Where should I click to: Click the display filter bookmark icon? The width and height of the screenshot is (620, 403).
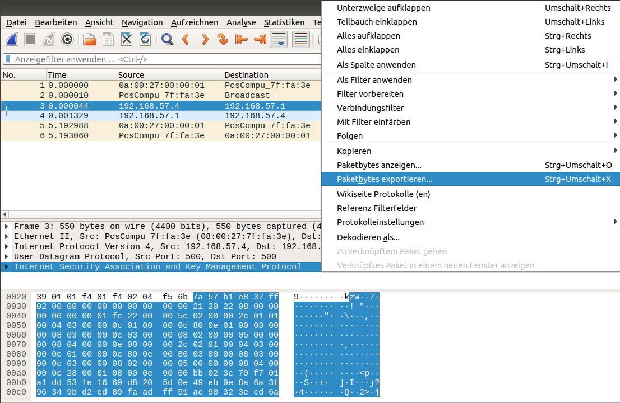coord(8,59)
